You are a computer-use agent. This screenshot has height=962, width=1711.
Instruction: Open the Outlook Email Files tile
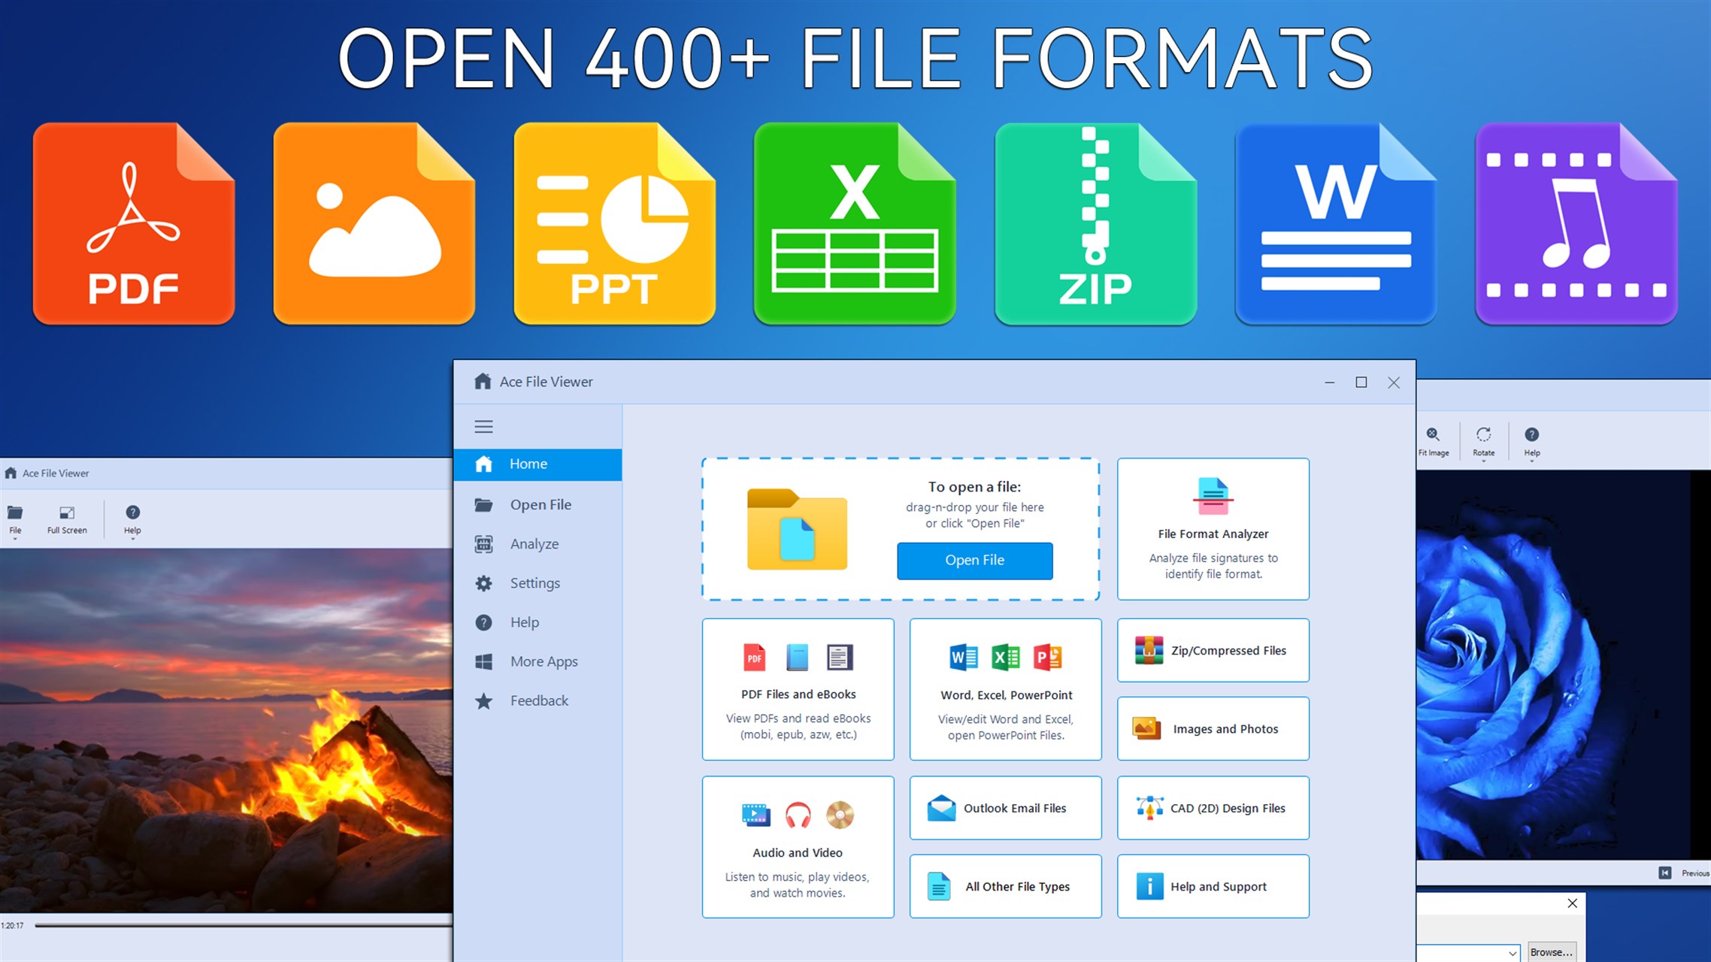[1005, 808]
